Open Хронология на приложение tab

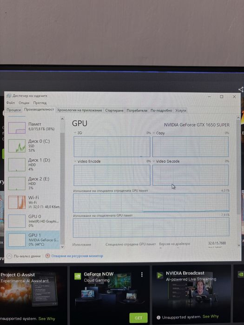click(79, 110)
